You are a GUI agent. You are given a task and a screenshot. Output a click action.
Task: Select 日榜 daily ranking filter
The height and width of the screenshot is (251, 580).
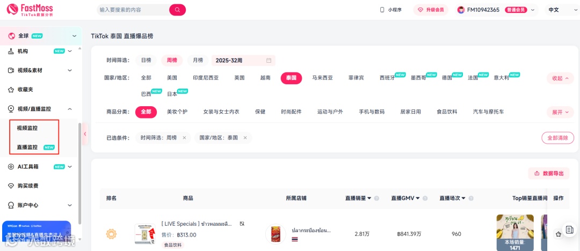point(146,60)
